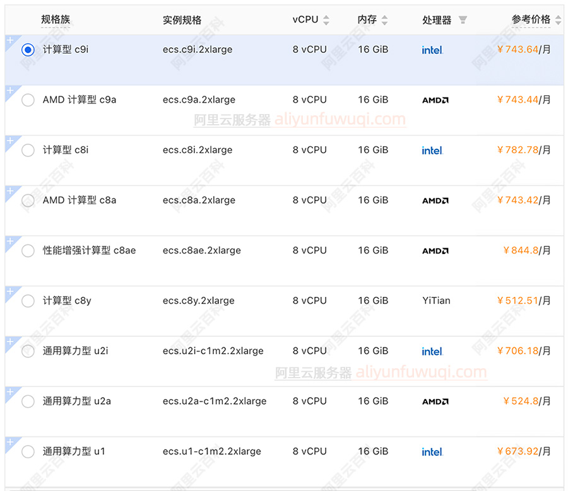Click the 规格族 column header
Image resolution: width=568 pixels, height=491 pixels.
[x=56, y=20]
